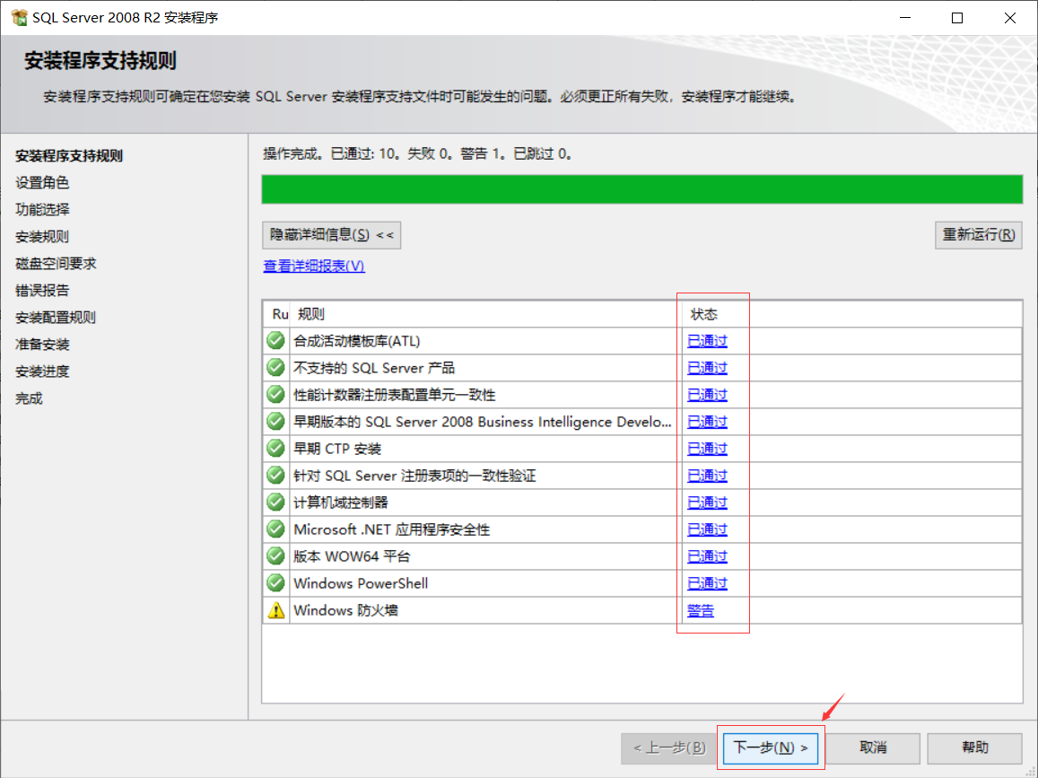Open the 警告 link for Windows 防火墙
The image size is (1038, 778).
click(701, 610)
